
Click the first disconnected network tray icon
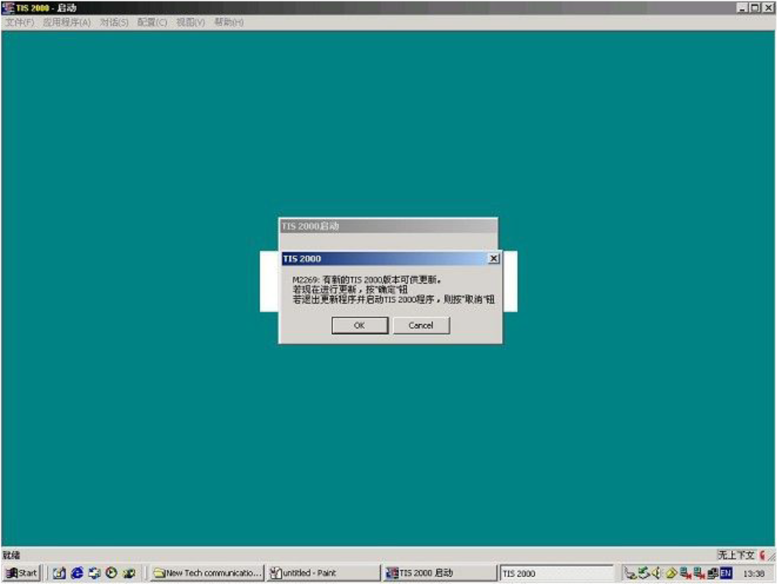(686, 573)
